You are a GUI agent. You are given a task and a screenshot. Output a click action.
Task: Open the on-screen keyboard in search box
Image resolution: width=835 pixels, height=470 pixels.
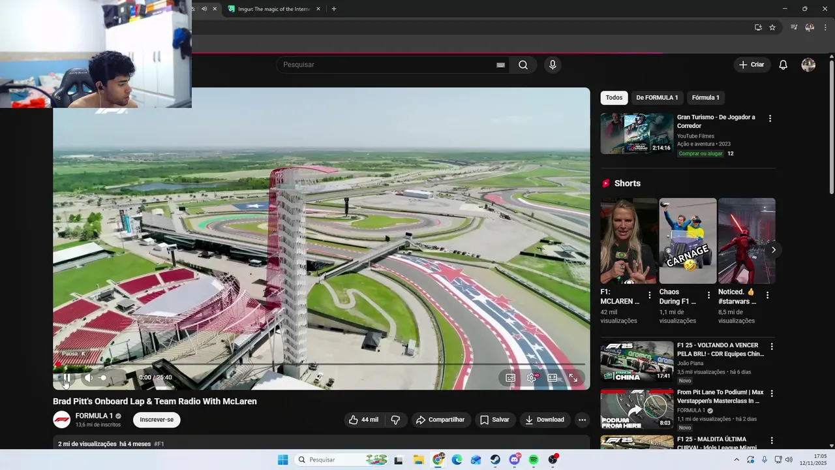tap(500, 65)
